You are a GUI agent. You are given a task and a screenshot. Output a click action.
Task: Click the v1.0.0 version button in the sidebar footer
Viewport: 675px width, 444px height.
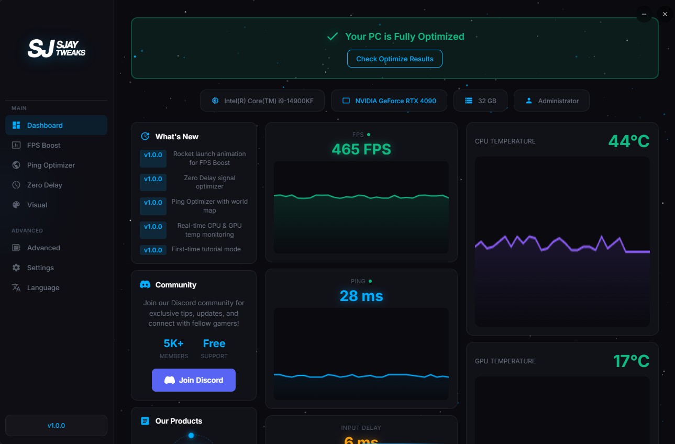[56, 426]
